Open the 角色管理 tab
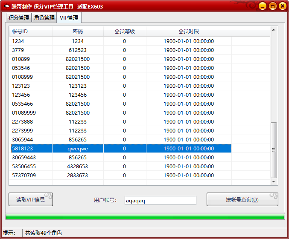 coord(44,18)
